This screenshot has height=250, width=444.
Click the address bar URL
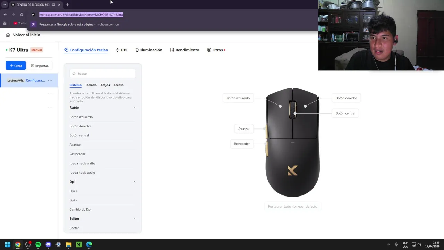81,15
